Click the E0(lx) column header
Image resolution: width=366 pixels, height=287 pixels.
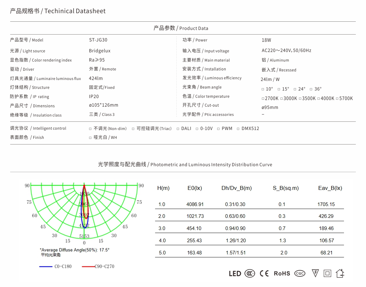(195, 188)
